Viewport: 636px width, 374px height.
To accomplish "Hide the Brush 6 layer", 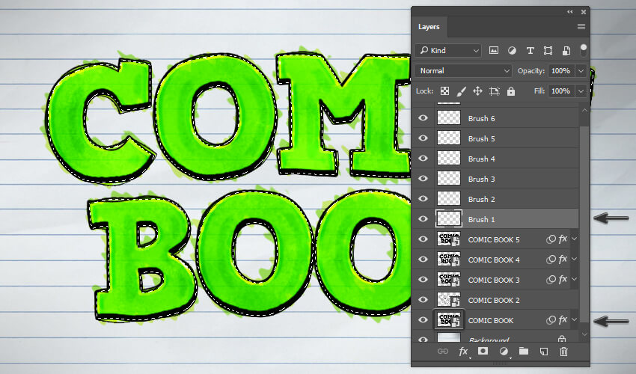I will click(423, 118).
